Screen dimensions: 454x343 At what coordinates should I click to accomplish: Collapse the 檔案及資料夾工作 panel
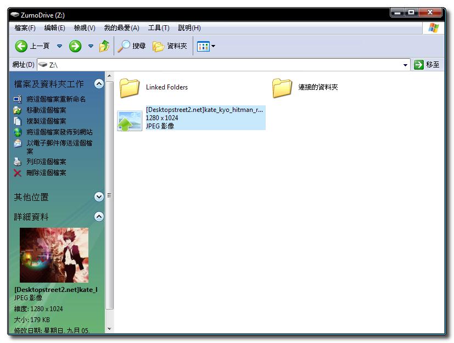click(99, 84)
